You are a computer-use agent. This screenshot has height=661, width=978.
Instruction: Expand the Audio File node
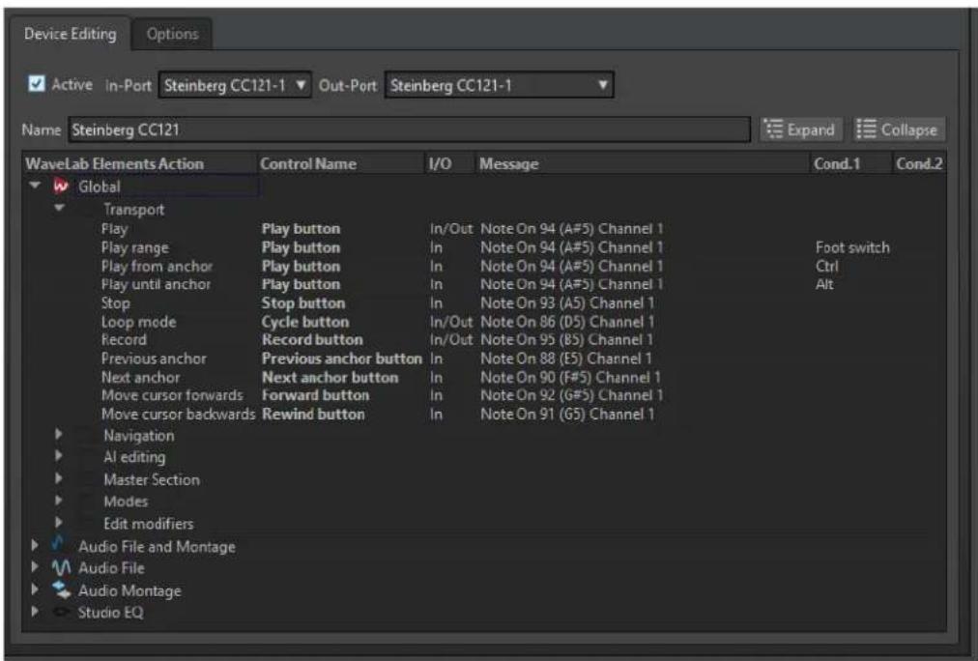pos(35,567)
